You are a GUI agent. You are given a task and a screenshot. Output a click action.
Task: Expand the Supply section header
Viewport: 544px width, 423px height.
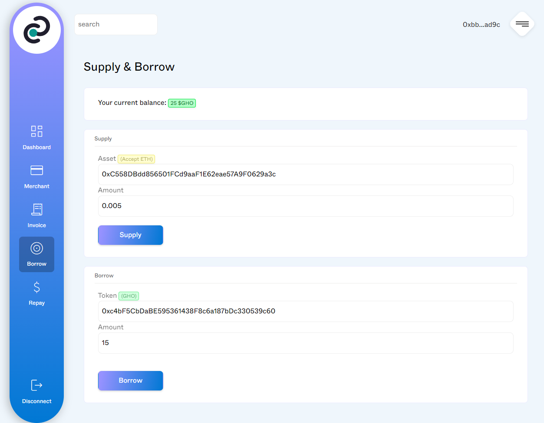[103, 138]
